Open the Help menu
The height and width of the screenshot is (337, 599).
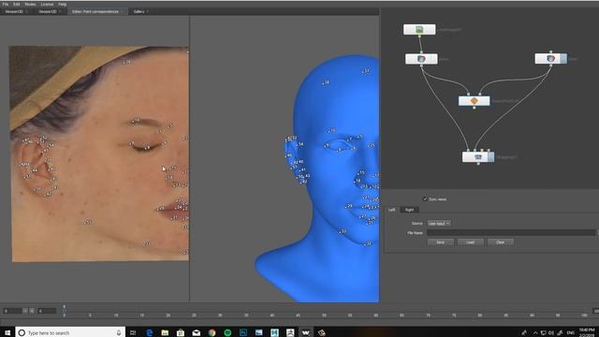63,4
